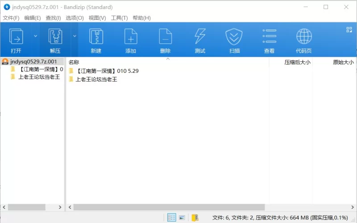Open the 视图(V) menu
The height and width of the screenshot is (223, 357).
pos(97,18)
